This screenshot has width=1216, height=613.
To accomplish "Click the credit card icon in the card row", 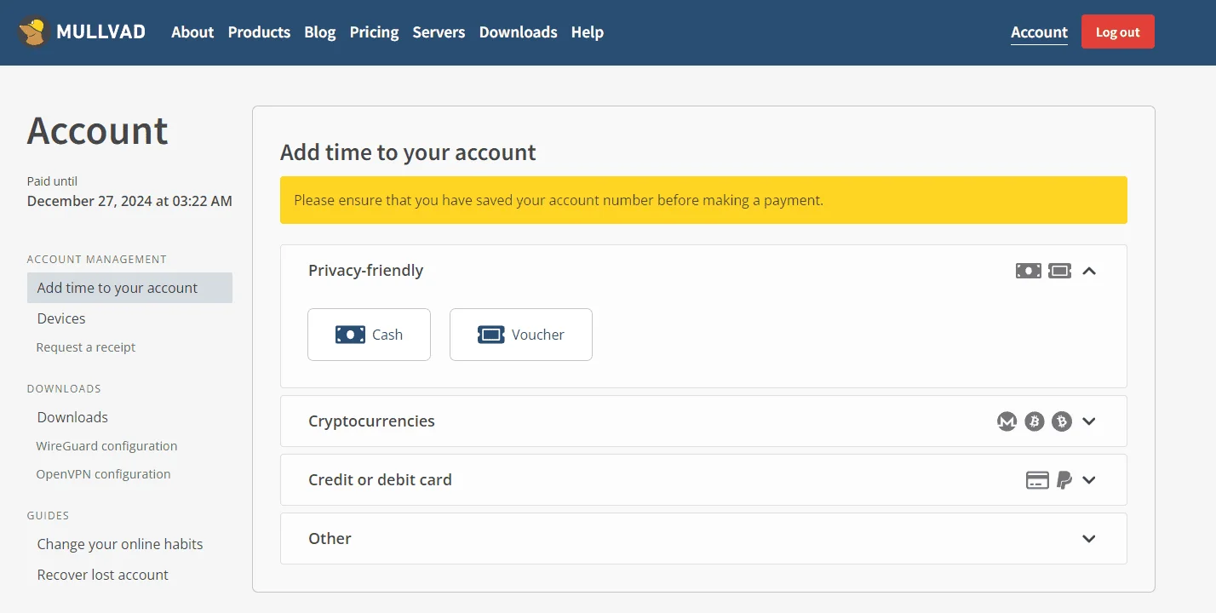I will pyautogui.click(x=1037, y=480).
